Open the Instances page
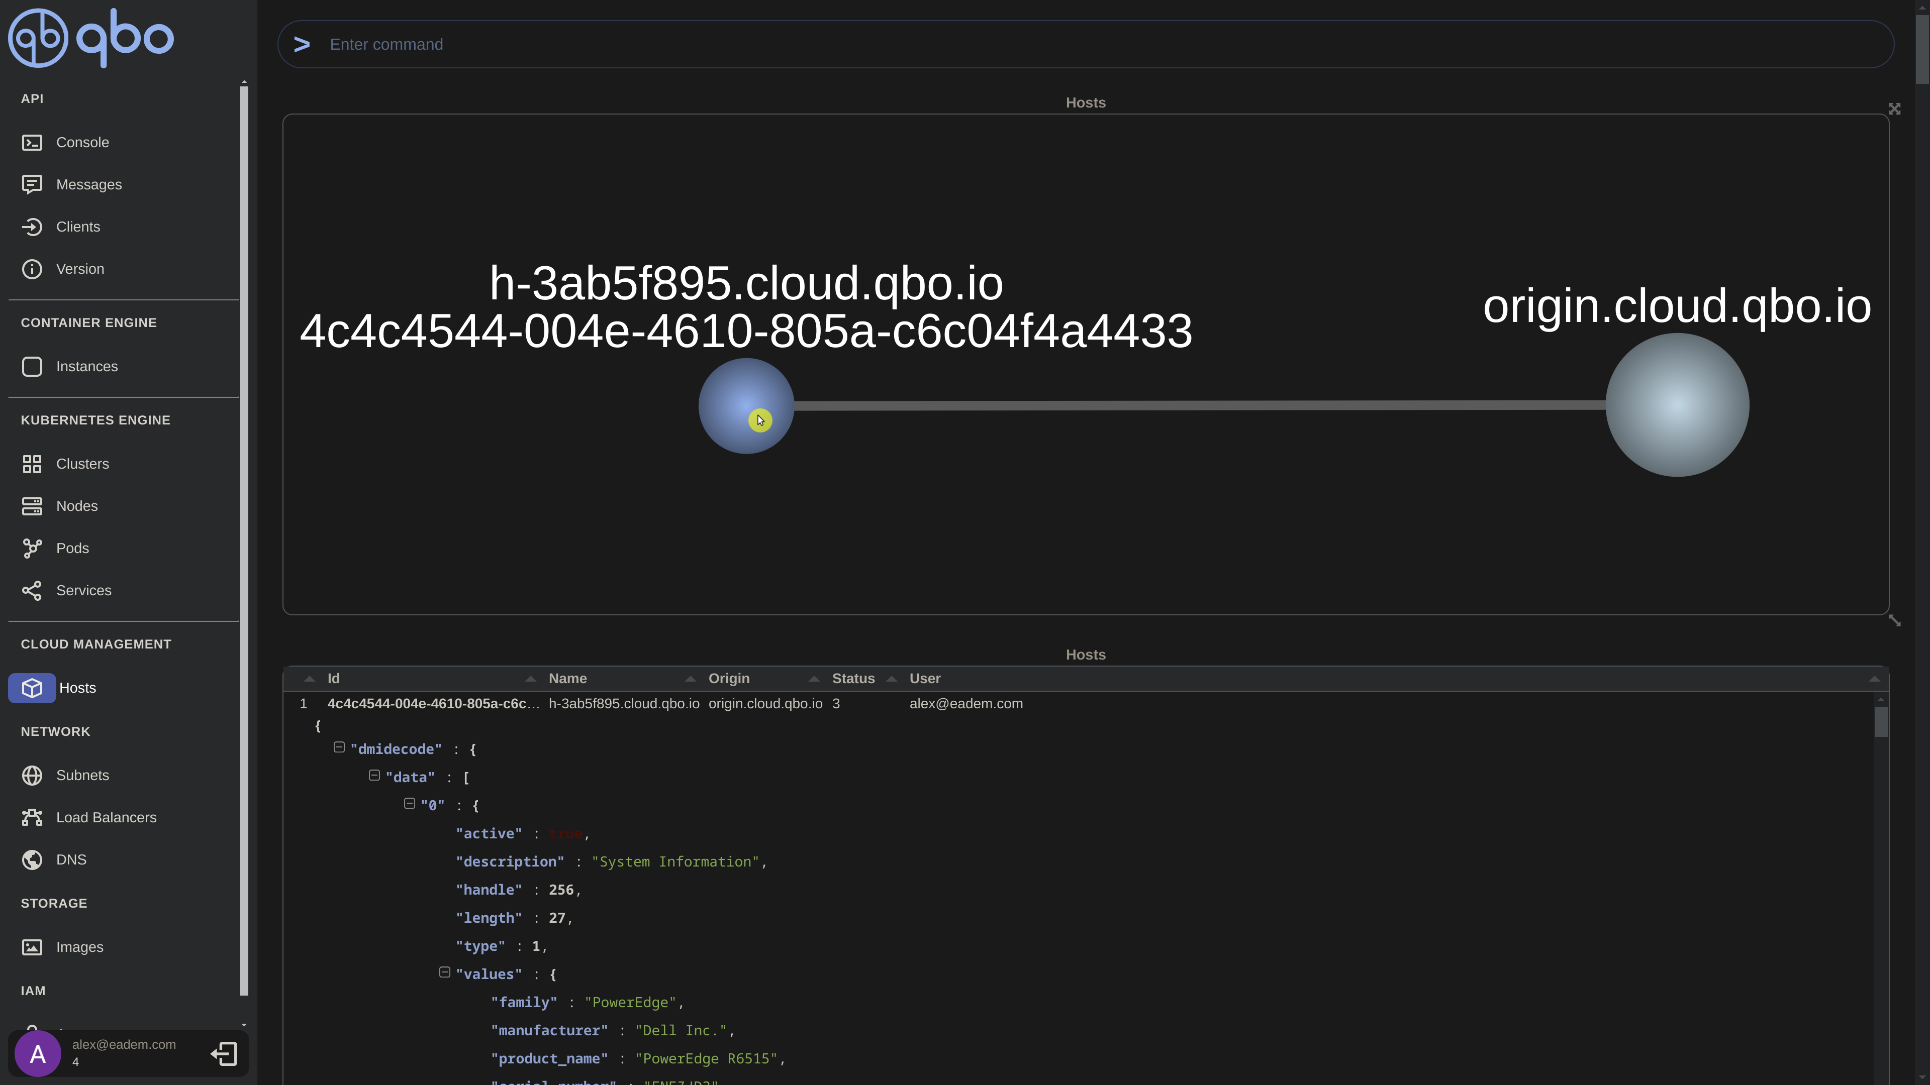This screenshot has width=1930, height=1085. click(x=87, y=366)
